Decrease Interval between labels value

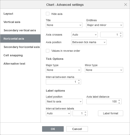point(85,115)
